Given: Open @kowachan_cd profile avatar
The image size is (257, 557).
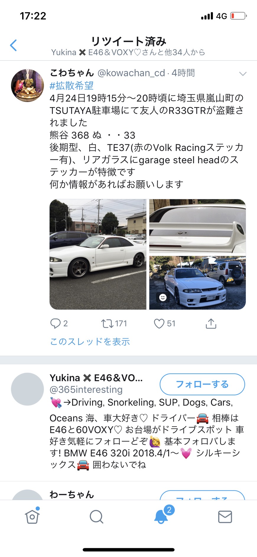Looking at the screenshot, I should (x=27, y=85).
